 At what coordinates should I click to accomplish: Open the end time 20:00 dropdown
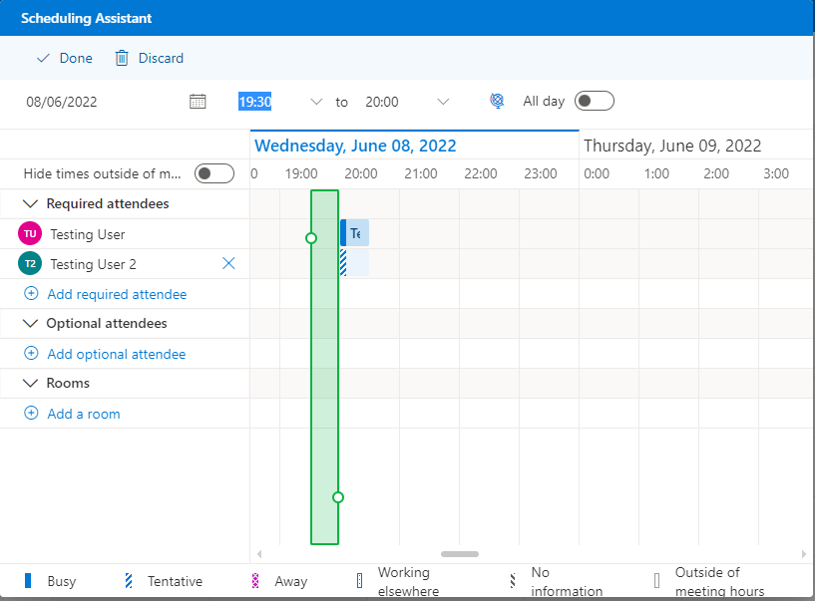tap(443, 102)
